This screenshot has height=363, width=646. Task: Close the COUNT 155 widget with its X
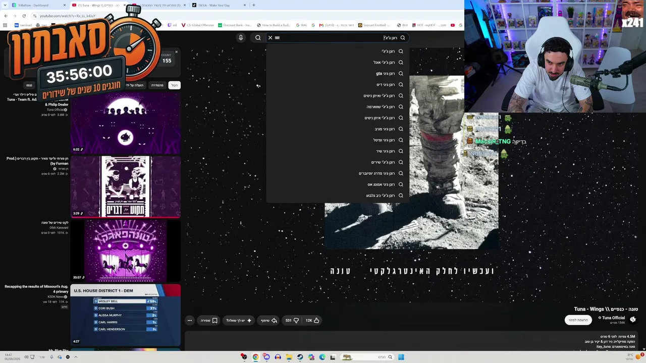(176, 52)
